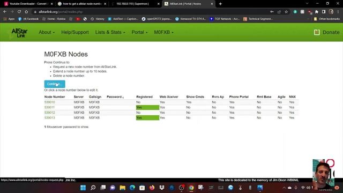The image size is (343, 193).
Task: Open the openSPOT3 bookmark
Action: [156, 19]
